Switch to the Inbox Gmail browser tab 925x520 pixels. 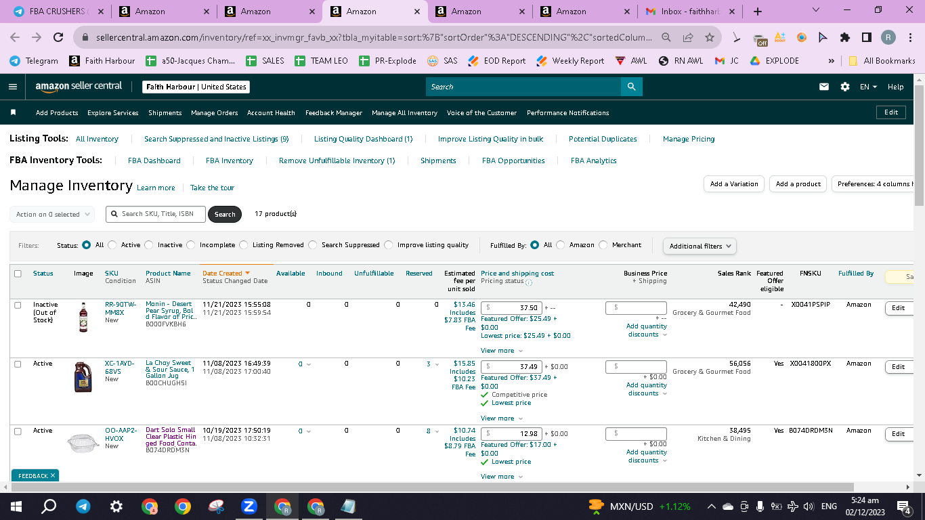[690, 12]
